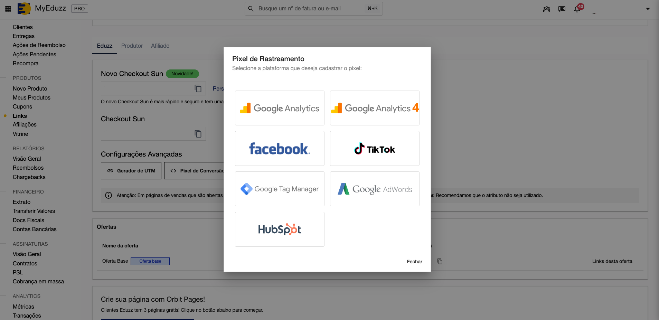Choose the Facebook pixel platform
Image resolution: width=659 pixels, height=320 pixels.
(280, 149)
